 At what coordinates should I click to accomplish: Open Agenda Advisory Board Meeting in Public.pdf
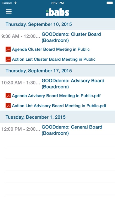pyautogui.click(x=56, y=96)
